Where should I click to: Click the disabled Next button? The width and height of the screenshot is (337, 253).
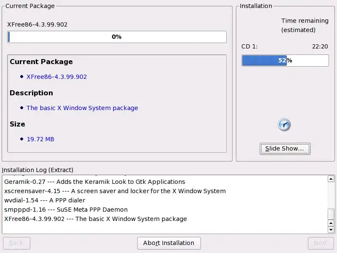pyautogui.click(x=321, y=243)
